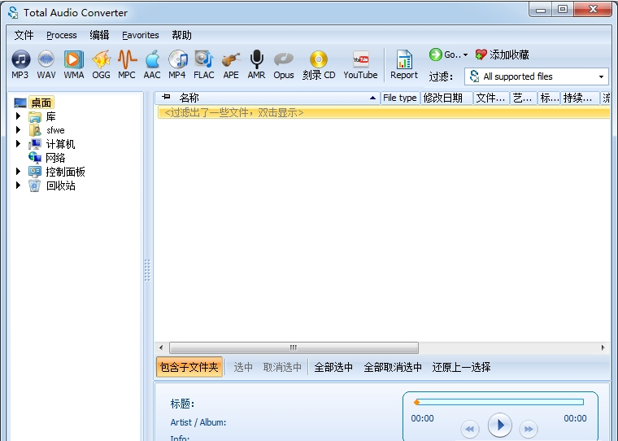Sort by File type column

pyautogui.click(x=399, y=98)
